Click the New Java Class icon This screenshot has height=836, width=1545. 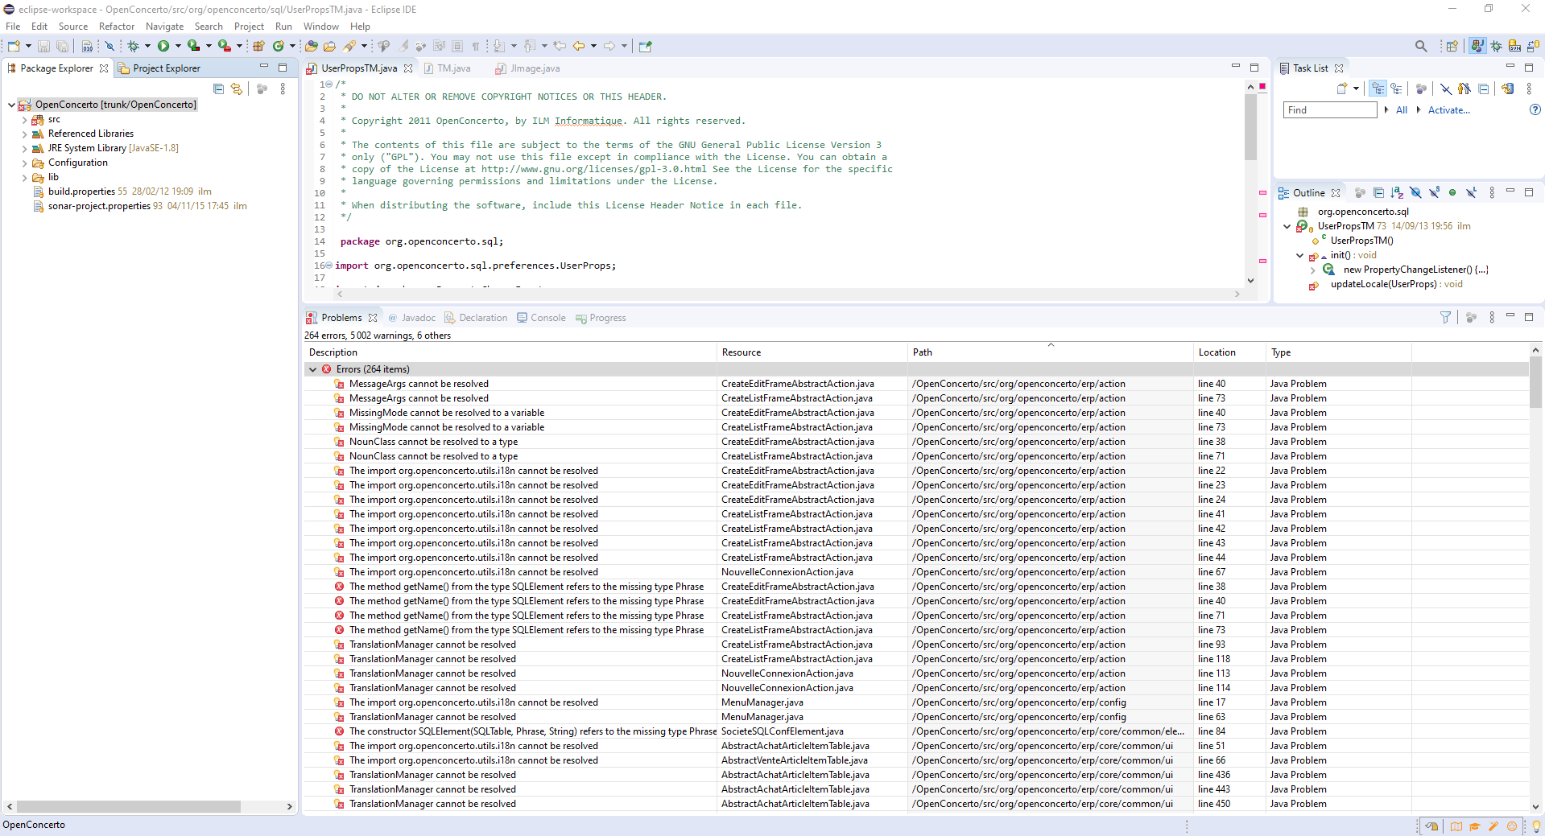tap(279, 46)
